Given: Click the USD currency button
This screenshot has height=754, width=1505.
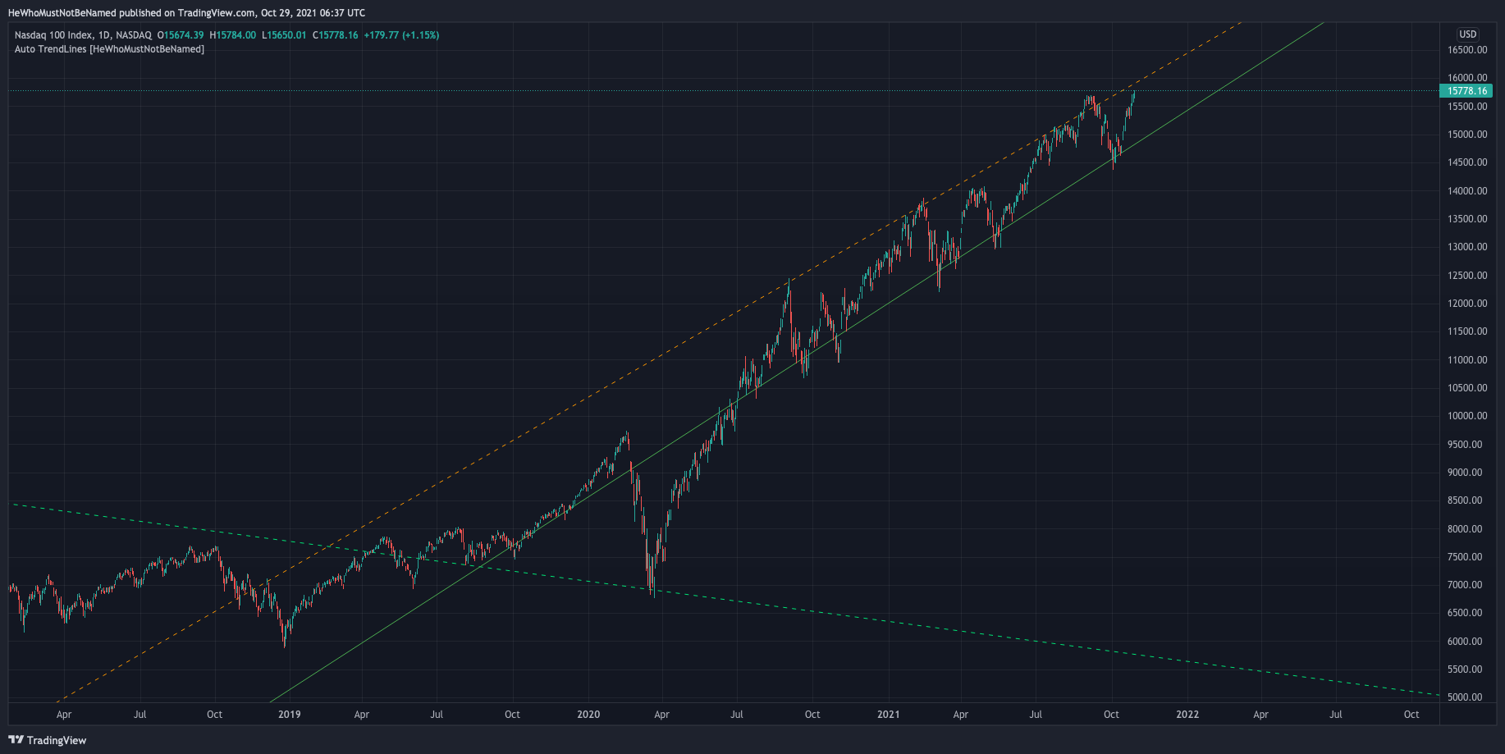Looking at the screenshot, I should (x=1467, y=34).
